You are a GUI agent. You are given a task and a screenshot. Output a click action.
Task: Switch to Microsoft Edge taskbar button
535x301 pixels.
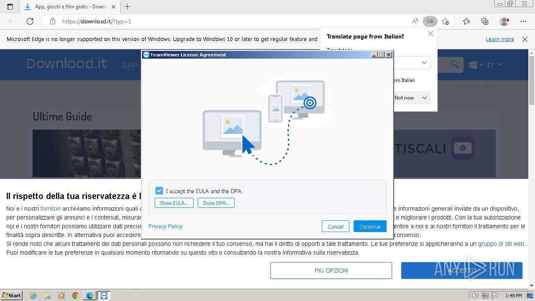tap(90, 296)
